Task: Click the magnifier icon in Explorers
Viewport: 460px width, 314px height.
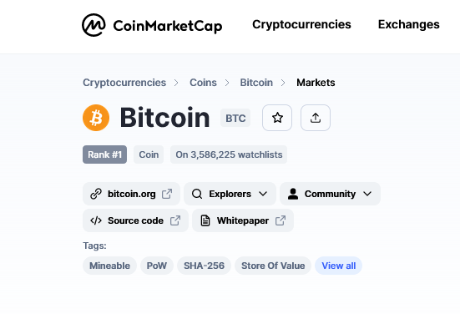Action: click(x=197, y=194)
